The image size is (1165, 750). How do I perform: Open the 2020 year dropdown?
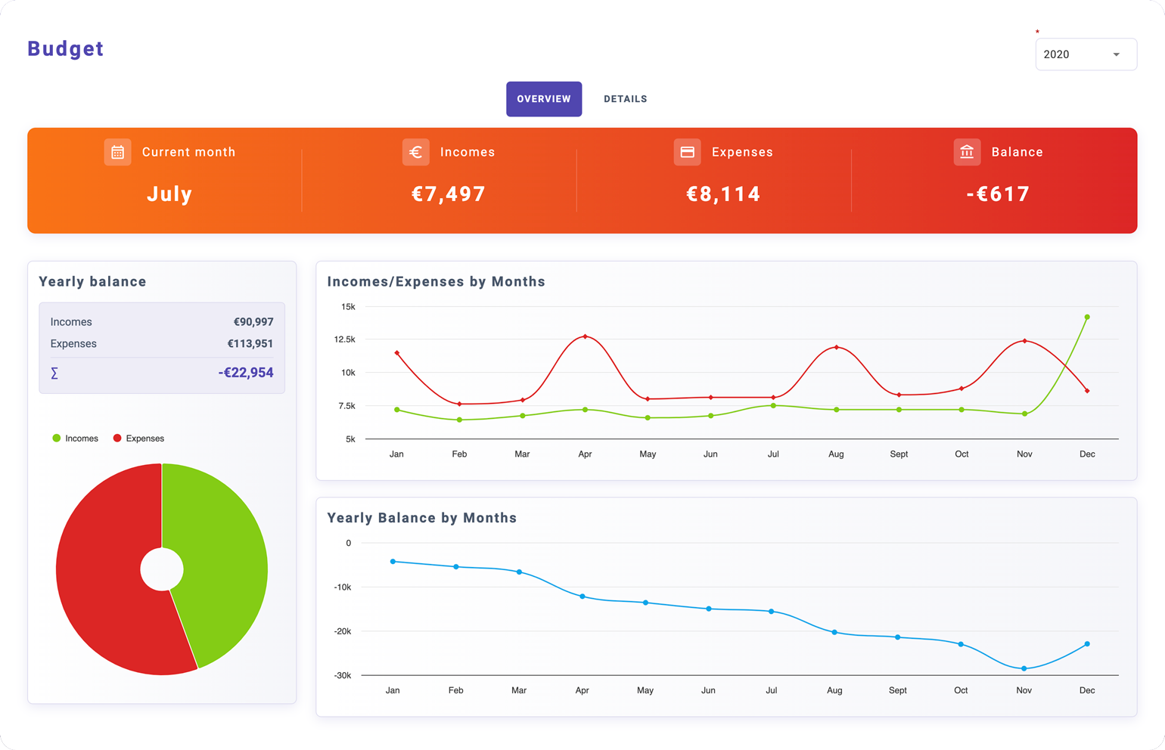click(1086, 54)
